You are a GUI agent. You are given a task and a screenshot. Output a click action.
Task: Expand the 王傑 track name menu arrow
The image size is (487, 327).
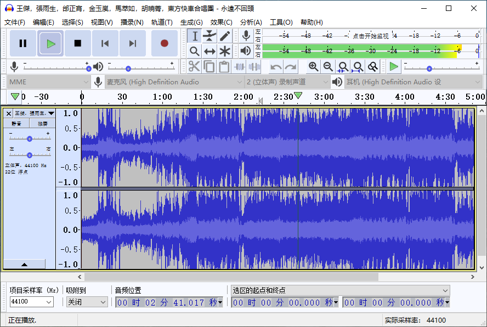(x=52, y=113)
